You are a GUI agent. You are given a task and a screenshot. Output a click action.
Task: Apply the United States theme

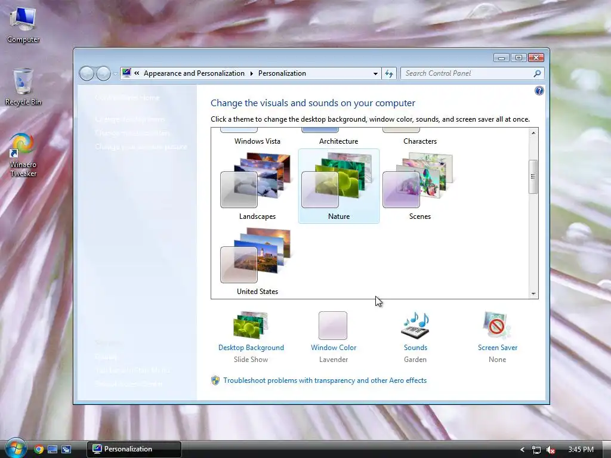[x=257, y=261]
